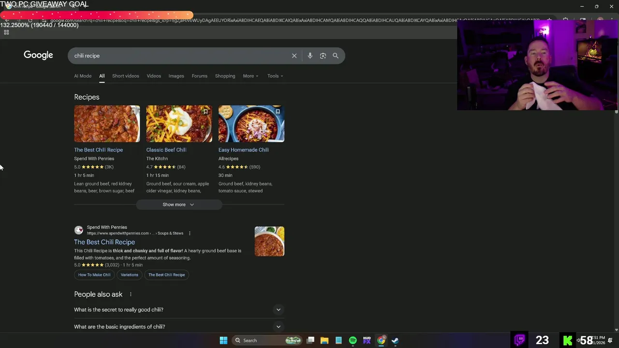Switch to Videos tab
Image resolution: width=619 pixels, height=348 pixels.
coord(154,76)
